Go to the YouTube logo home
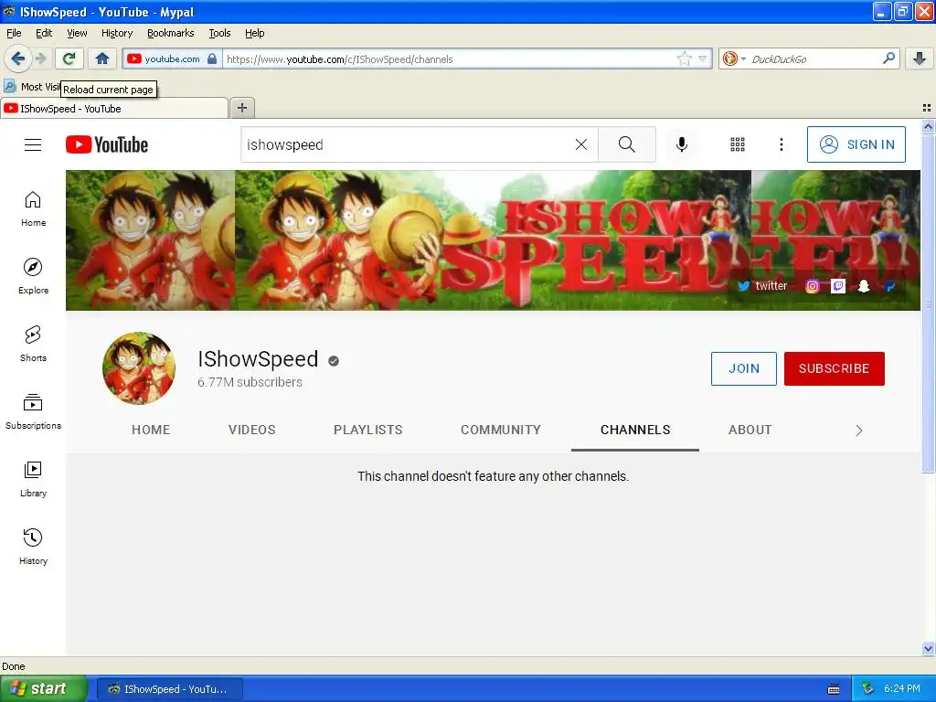The width and height of the screenshot is (936, 702). click(x=107, y=144)
